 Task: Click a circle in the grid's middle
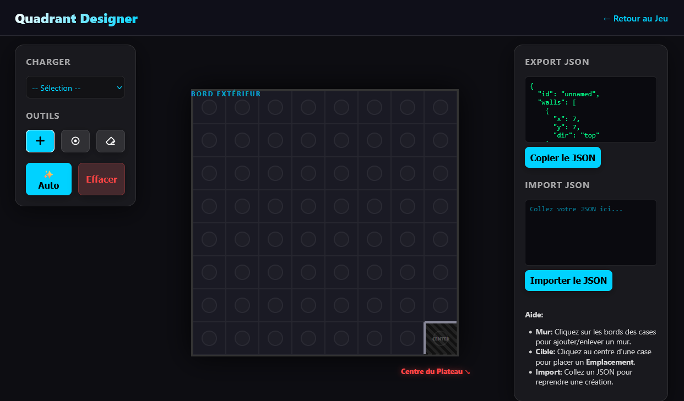coord(341,239)
